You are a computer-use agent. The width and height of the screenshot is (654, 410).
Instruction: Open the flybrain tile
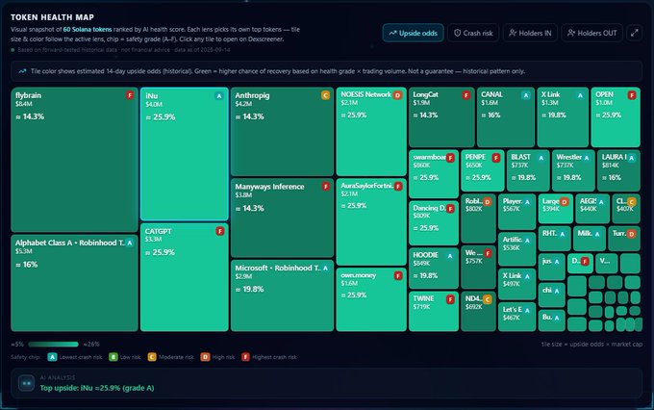(x=74, y=160)
